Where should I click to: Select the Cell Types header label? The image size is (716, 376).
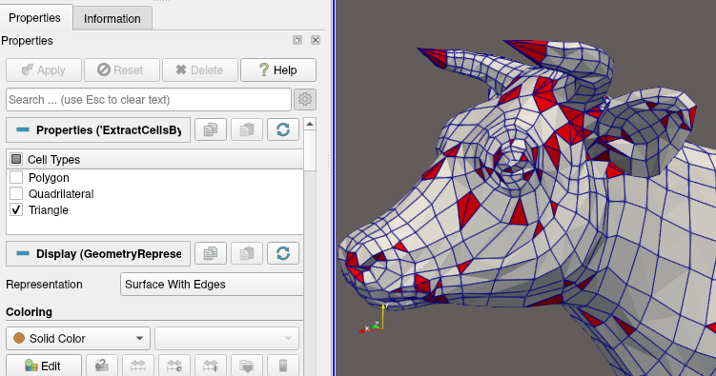(x=54, y=160)
